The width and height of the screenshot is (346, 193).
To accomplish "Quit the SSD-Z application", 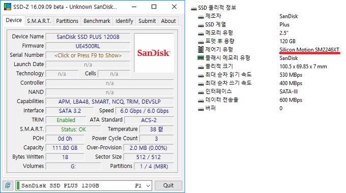I will click(x=168, y=185).
